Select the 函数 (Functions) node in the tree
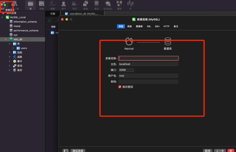 (x=20, y=57)
